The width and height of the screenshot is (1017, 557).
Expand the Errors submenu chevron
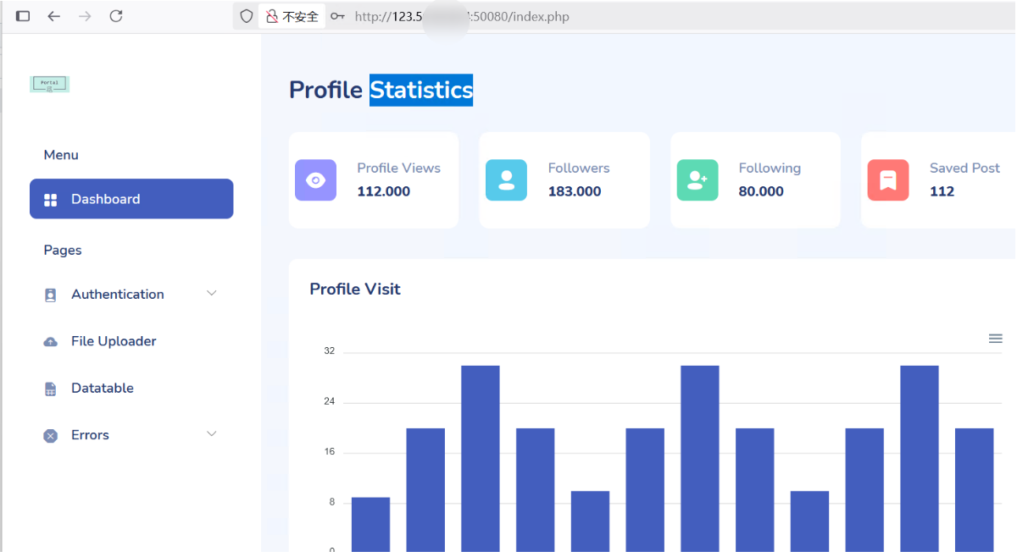click(212, 433)
